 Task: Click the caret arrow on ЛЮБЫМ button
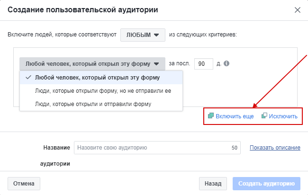(x=156, y=35)
